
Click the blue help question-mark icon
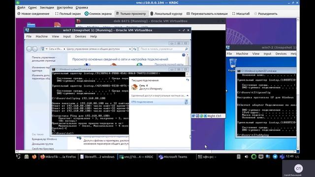pyautogui.click(x=184, y=55)
